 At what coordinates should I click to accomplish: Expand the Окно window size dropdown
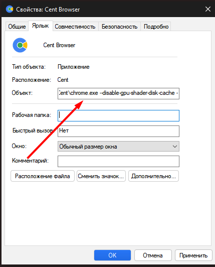coord(118,147)
